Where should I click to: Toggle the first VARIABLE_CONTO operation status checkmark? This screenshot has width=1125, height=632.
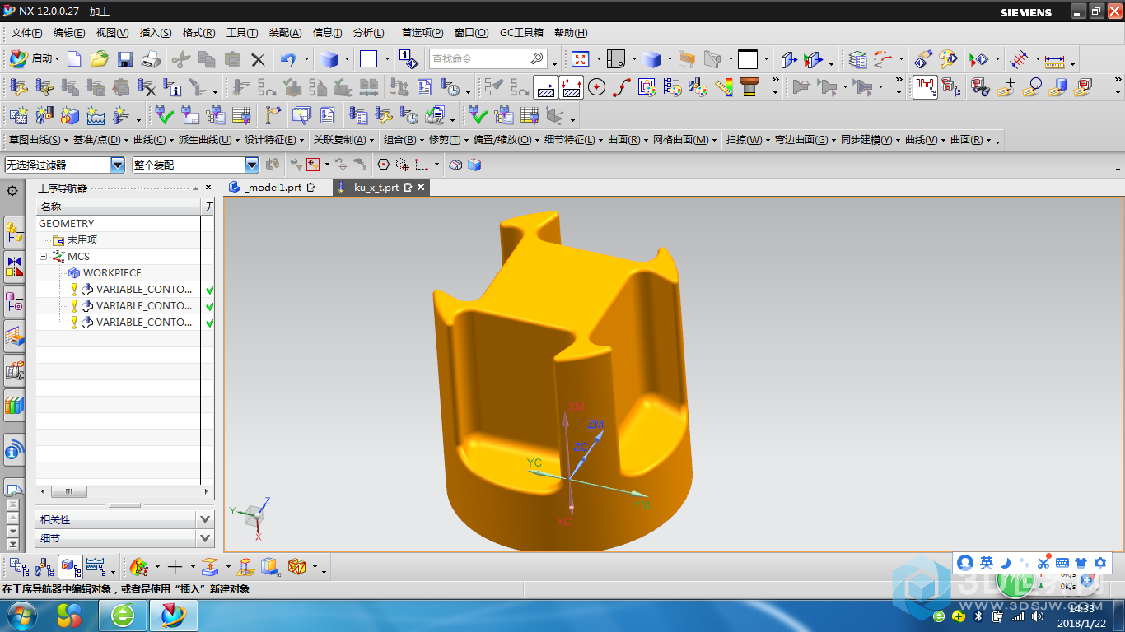[210, 290]
